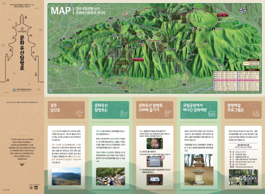The width and height of the screenshot is (265, 194).
Task: Click the hiker signpost icon in 100배 즐기기 header
Action: [x=168, y=113]
